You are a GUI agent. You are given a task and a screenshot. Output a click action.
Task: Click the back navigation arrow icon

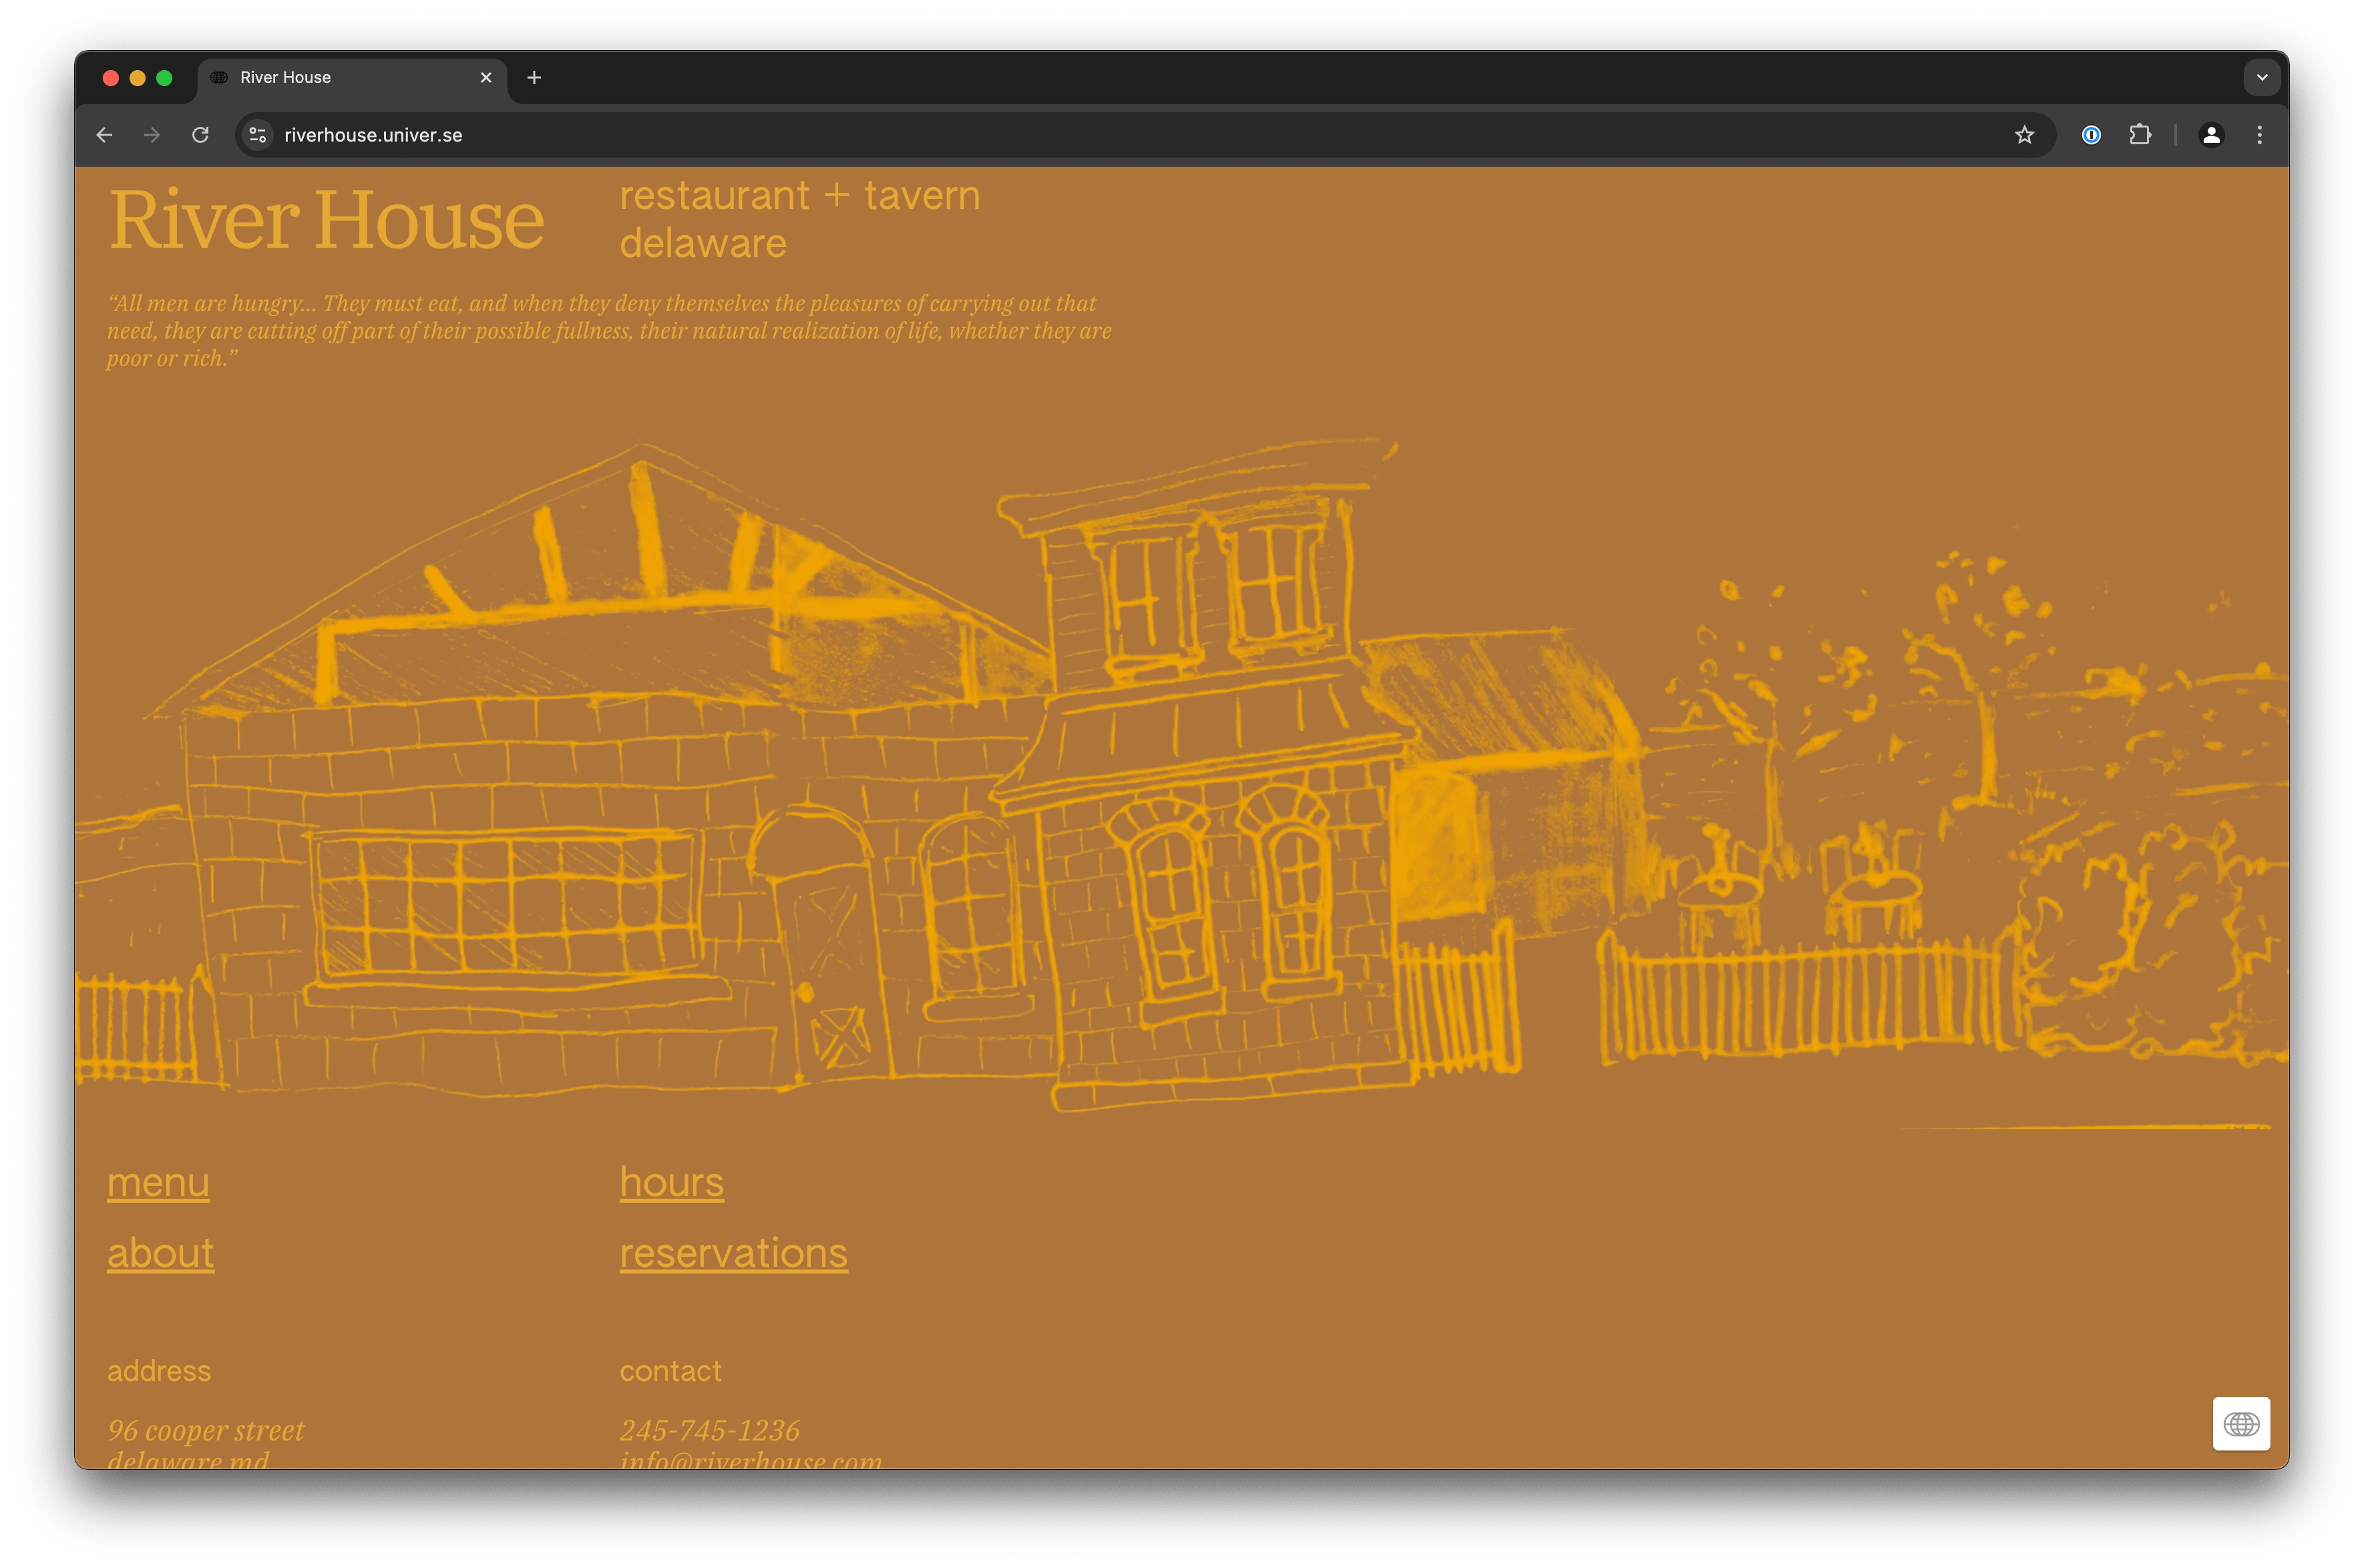(x=105, y=135)
